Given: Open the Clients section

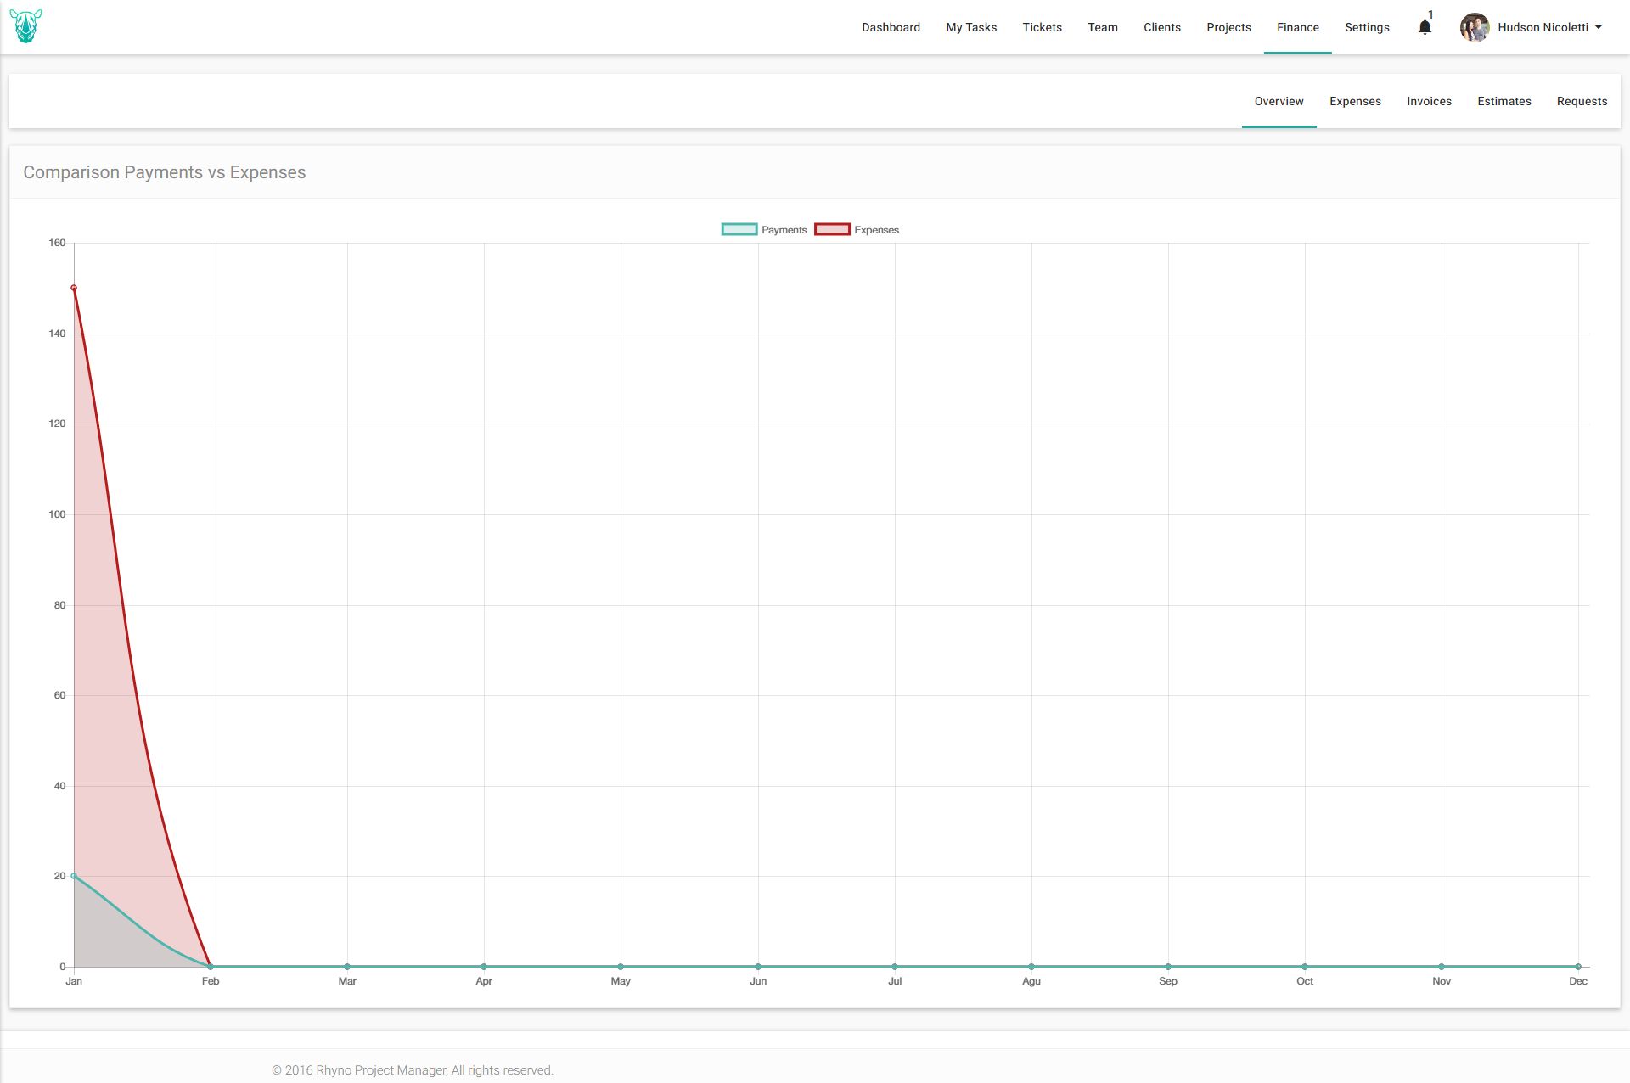Looking at the screenshot, I should pos(1161,27).
